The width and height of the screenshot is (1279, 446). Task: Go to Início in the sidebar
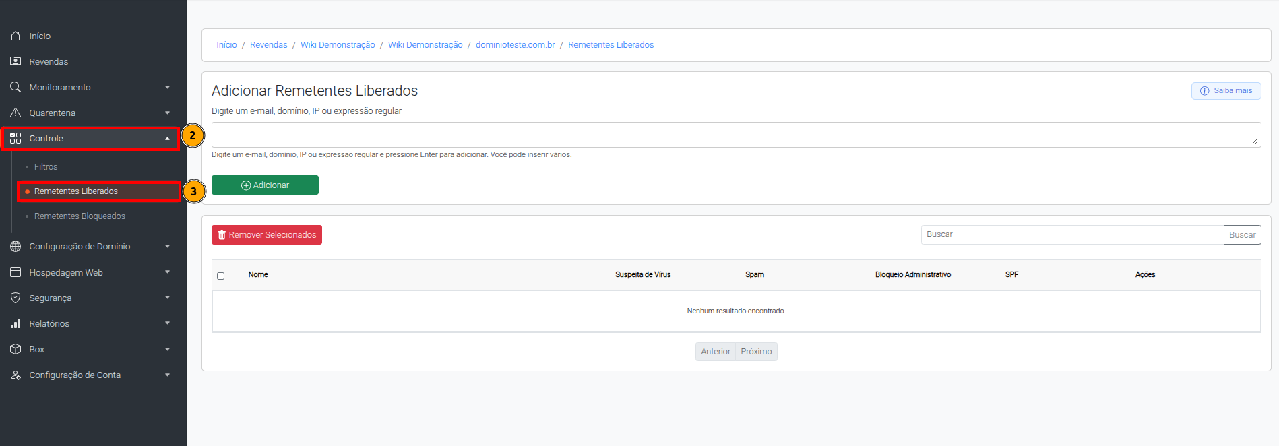point(40,36)
